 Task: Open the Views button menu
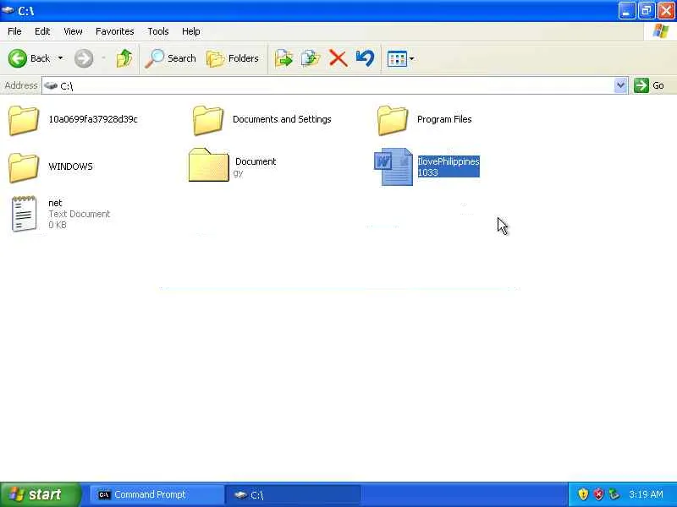[400, 58]
